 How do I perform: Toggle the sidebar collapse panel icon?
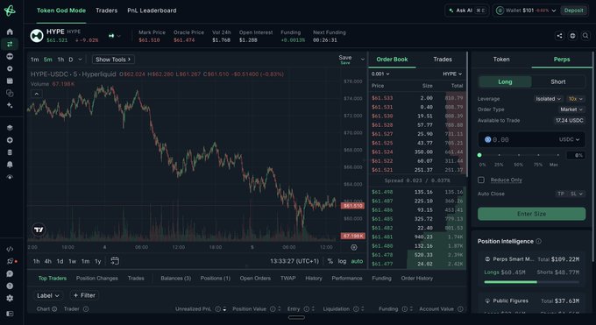[x=10, y=314]
